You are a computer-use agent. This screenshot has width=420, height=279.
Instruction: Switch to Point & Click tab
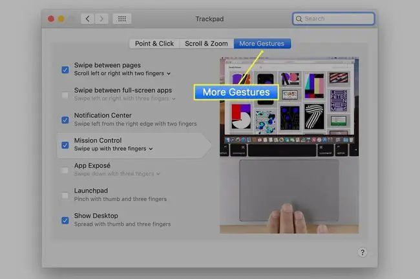pos(154,44)
